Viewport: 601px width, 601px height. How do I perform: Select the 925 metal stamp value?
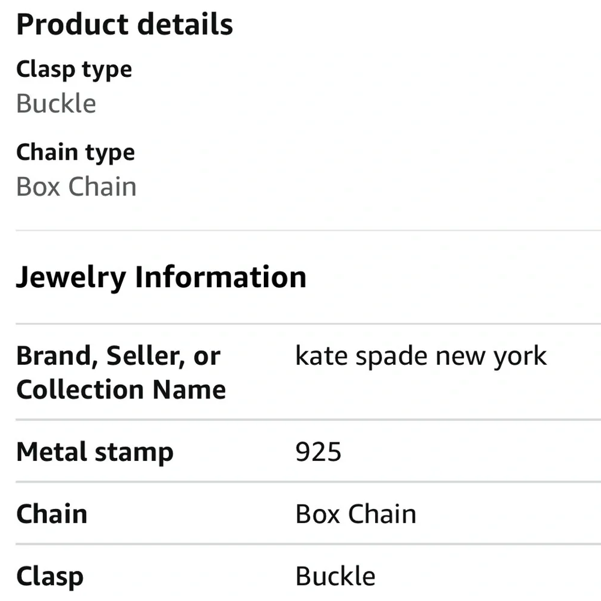point(319,452)
